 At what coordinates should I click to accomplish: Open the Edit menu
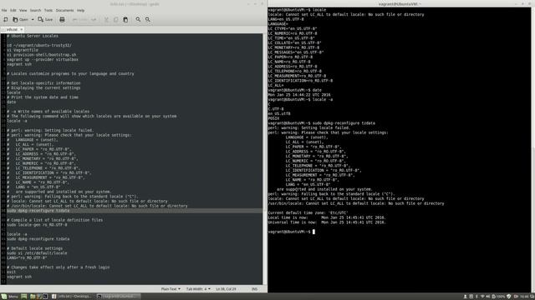(13, 10)
